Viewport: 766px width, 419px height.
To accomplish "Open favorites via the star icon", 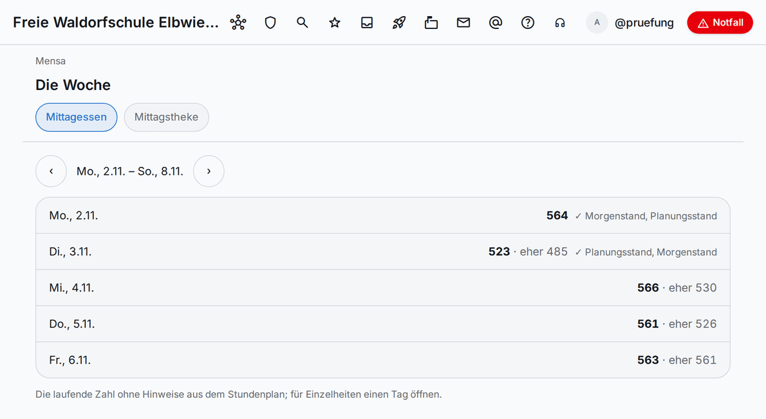I will pyautogui.click(x=335, y=22).
